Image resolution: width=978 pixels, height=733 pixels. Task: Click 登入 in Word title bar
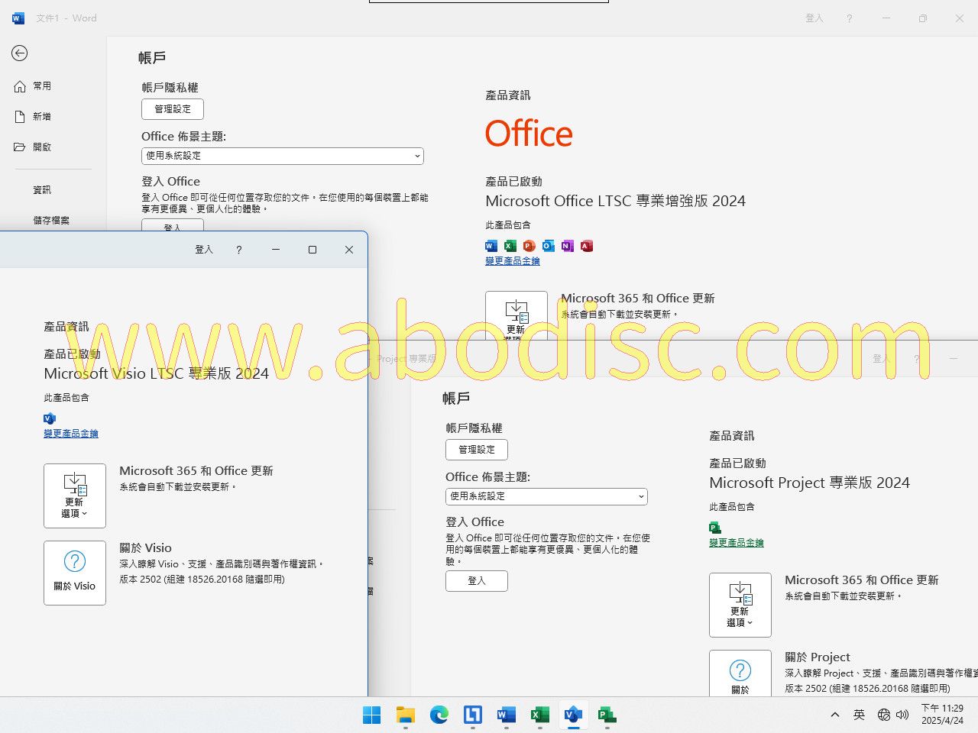(814, 18)
